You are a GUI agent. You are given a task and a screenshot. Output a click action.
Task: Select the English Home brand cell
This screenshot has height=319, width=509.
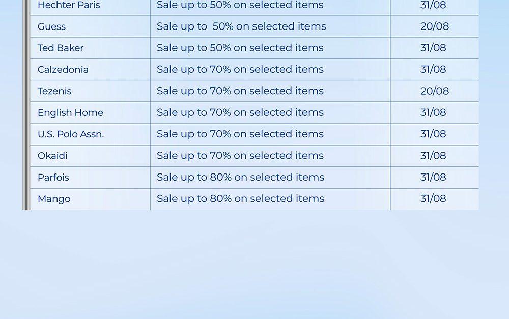pos(70,112)
